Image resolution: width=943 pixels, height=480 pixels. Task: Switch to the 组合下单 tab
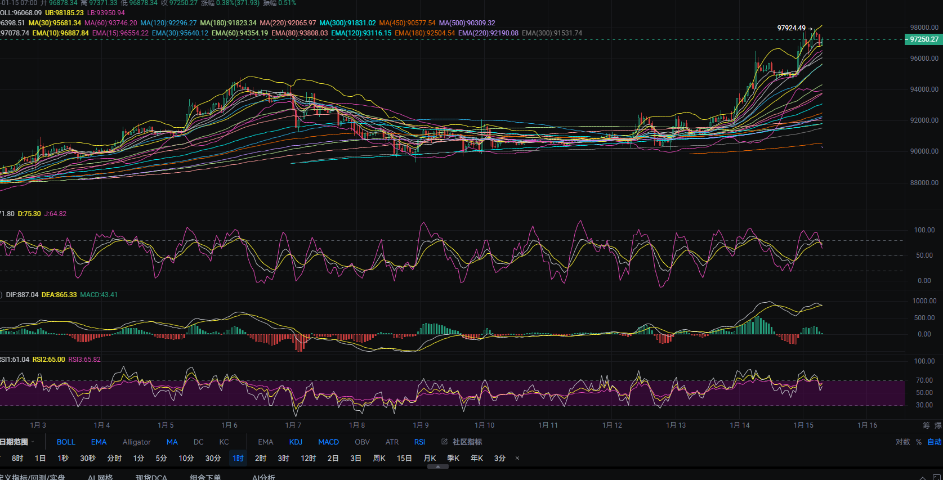point(205,477)
